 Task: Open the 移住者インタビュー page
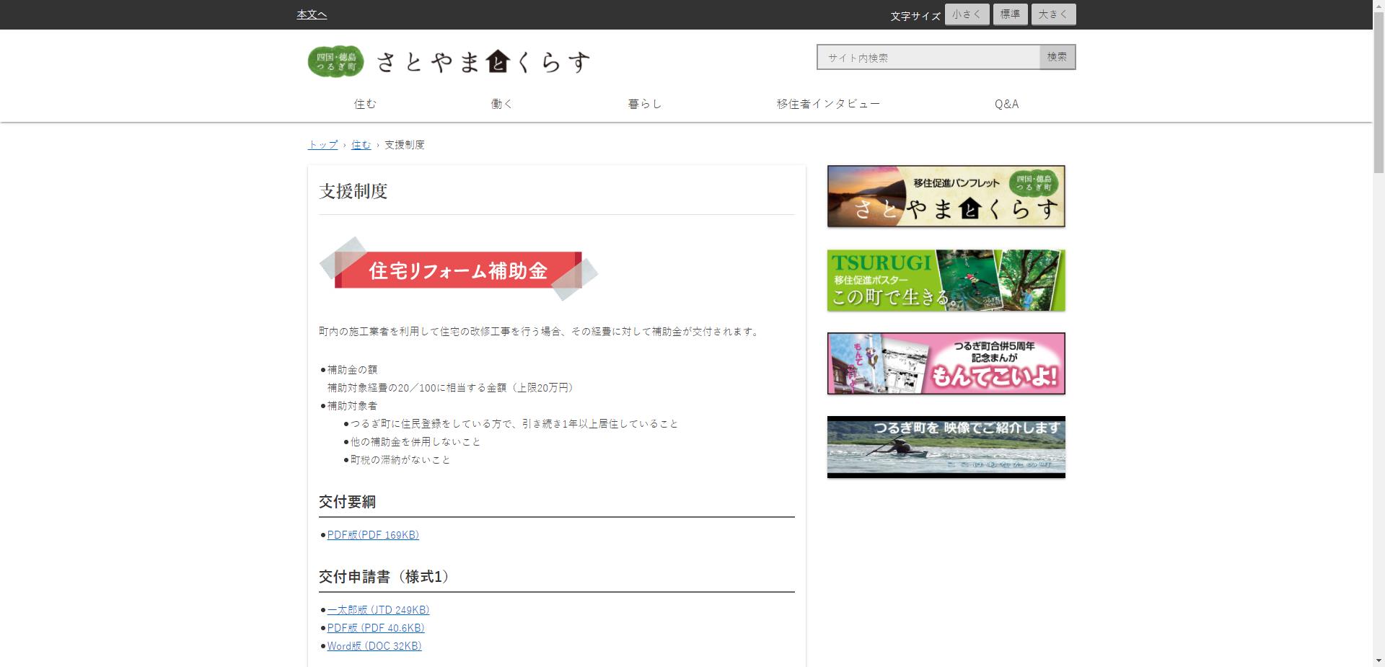[x=828, y=103]
